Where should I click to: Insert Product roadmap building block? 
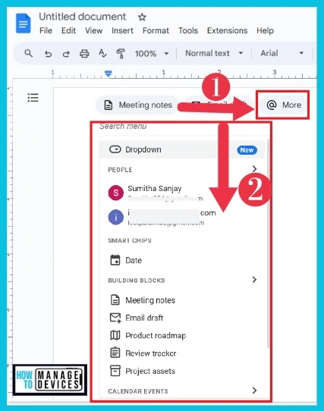pos(182,335)
